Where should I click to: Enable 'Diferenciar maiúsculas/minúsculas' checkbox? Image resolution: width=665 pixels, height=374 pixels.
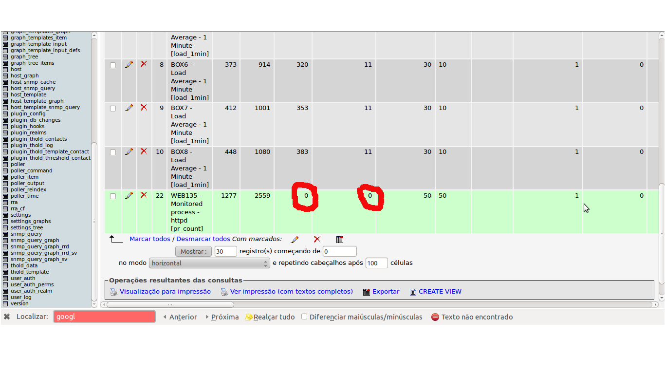[304, 317]
